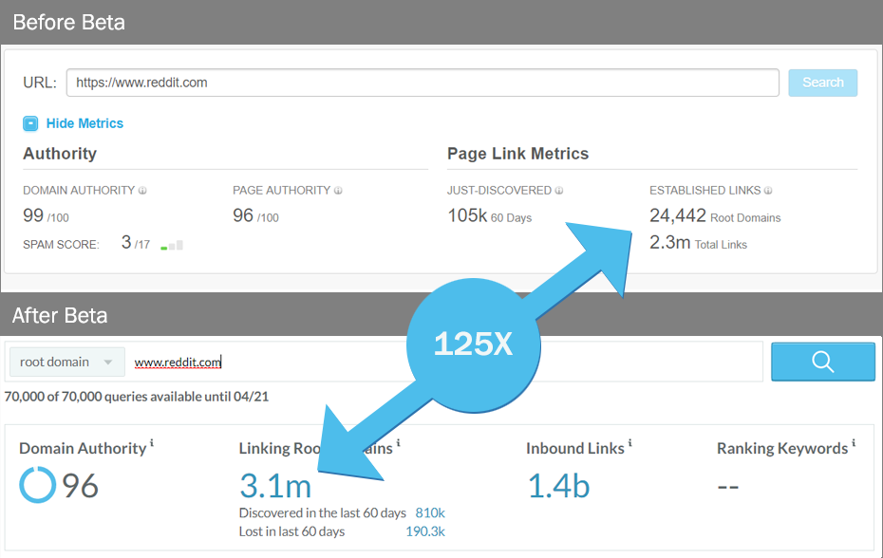The width and height of the screenshot is (883, 558).
Task: Select the 2.3m Total Links value
Action: point(698,243)
